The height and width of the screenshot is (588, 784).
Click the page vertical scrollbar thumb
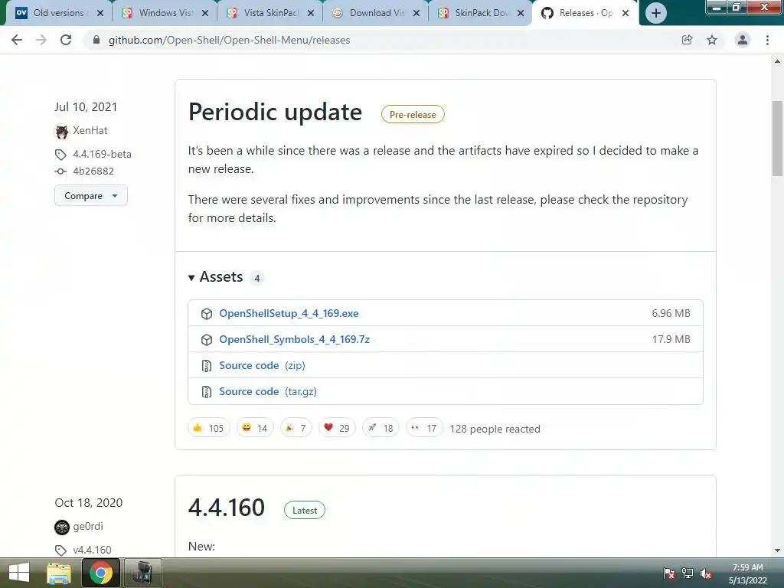pos(777,139)
